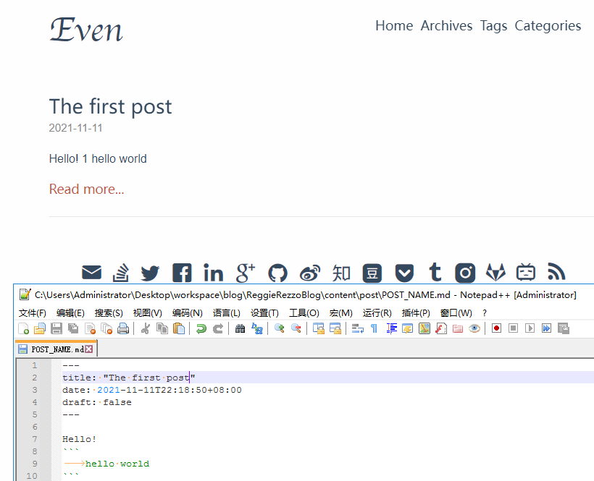Close the POST_NAME.md tab with red X

pyautogui.click(x=88, y=349)
